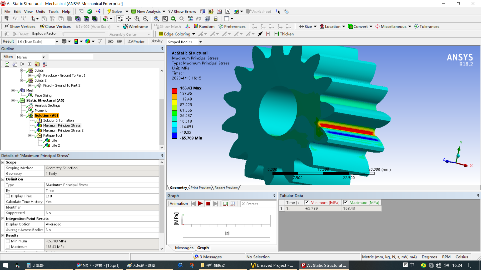Click Zoom To Fit icon
This screenshot has width=481, height=270.
(156, 19)
